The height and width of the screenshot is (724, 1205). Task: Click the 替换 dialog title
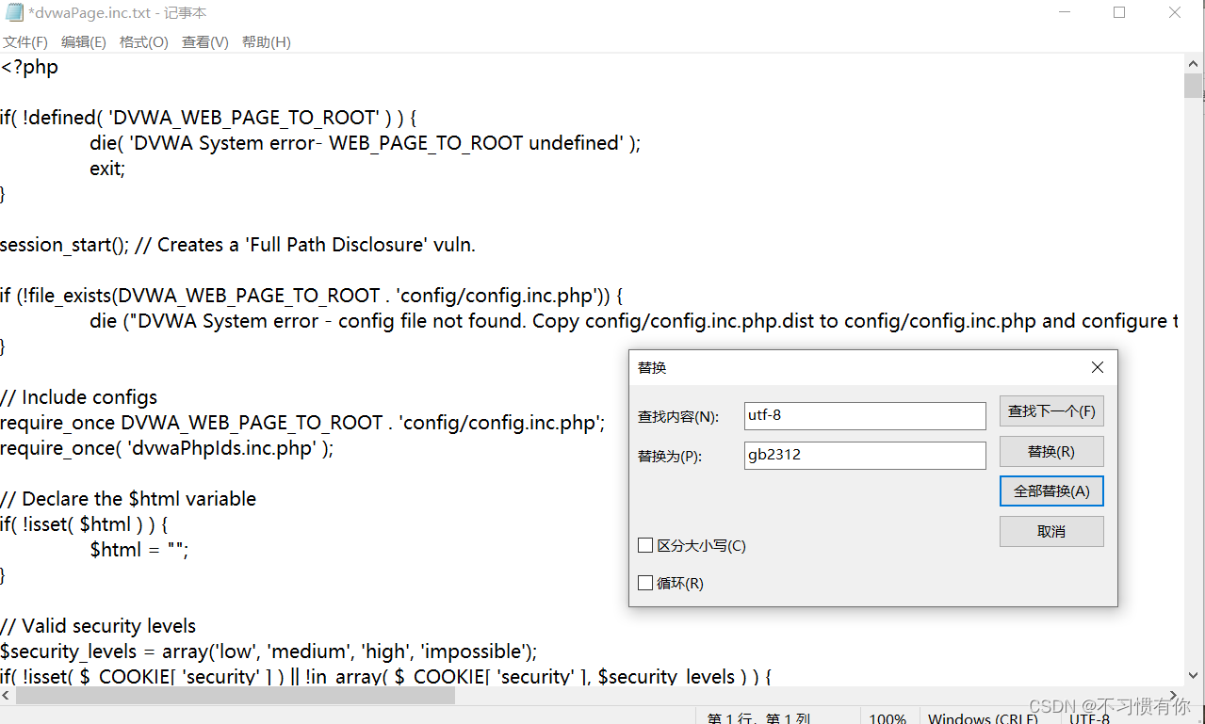pos(652,367)
